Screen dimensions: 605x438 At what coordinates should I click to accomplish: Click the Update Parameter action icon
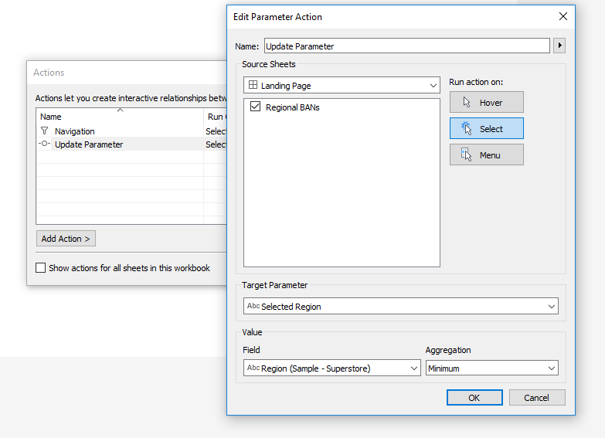(44, 144)
